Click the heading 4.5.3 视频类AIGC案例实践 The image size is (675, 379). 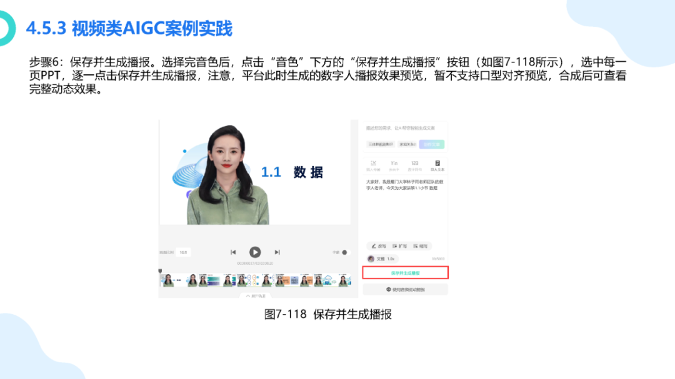[x=129, y=29]
